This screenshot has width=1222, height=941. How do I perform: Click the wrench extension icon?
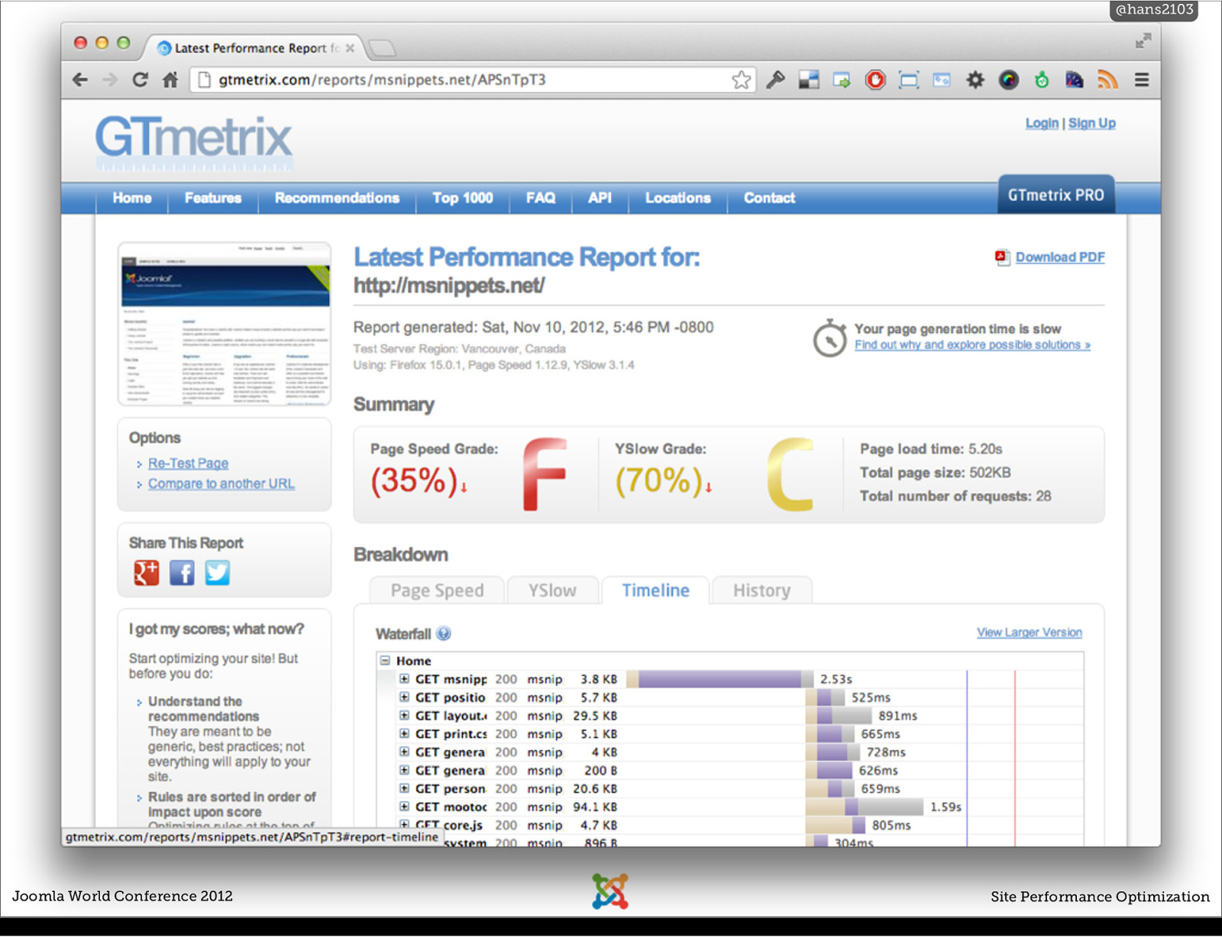[776, 79]
